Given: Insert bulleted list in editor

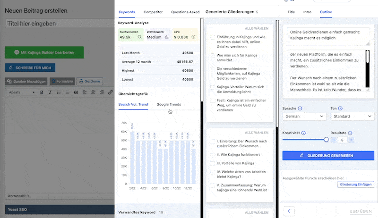Looking at the screenshot, I should point(59,92).
